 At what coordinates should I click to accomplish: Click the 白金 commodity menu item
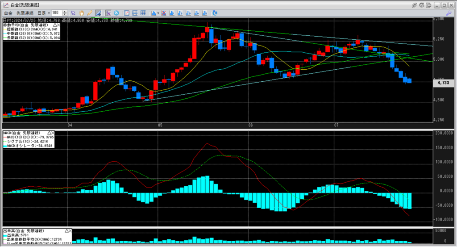[x=8, y=13]
